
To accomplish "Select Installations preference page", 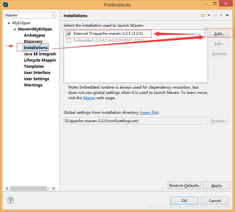I will [35, 48].
